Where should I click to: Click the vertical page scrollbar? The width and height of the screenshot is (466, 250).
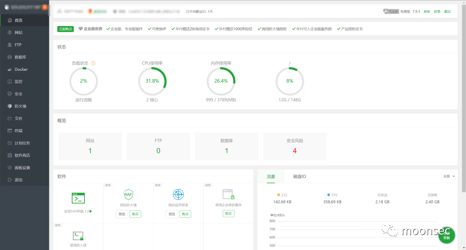tap(464, 98)
